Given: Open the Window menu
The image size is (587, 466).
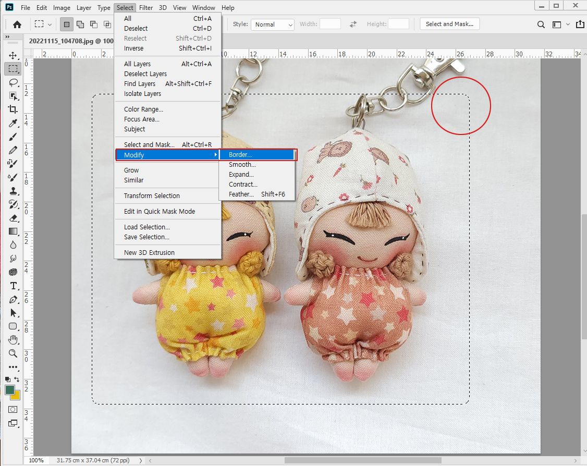Looking at the screenshot, I should pos(203,7).
